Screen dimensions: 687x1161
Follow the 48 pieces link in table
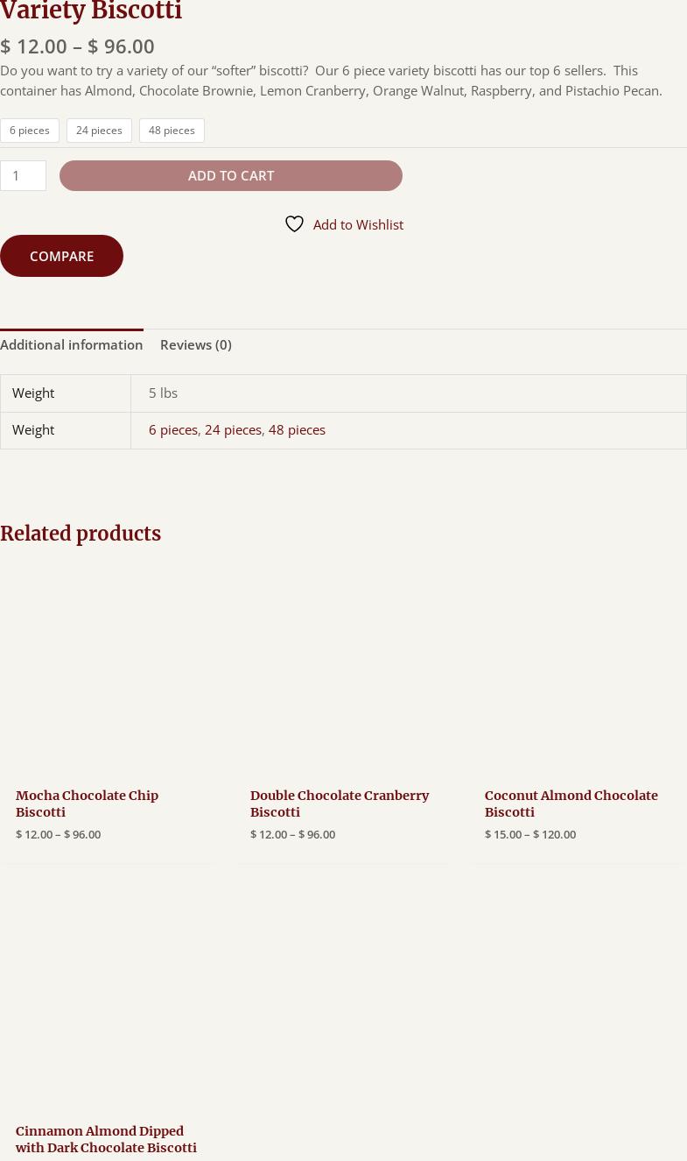point(297,429)
